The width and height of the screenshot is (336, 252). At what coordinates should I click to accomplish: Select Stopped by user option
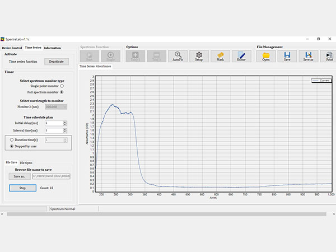[x=12, y=146]
